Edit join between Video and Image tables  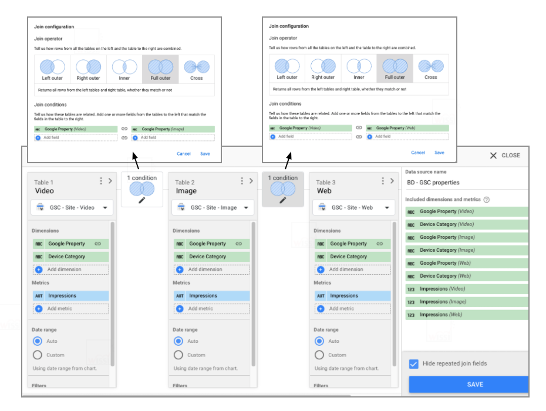click(x=142, y=201)
